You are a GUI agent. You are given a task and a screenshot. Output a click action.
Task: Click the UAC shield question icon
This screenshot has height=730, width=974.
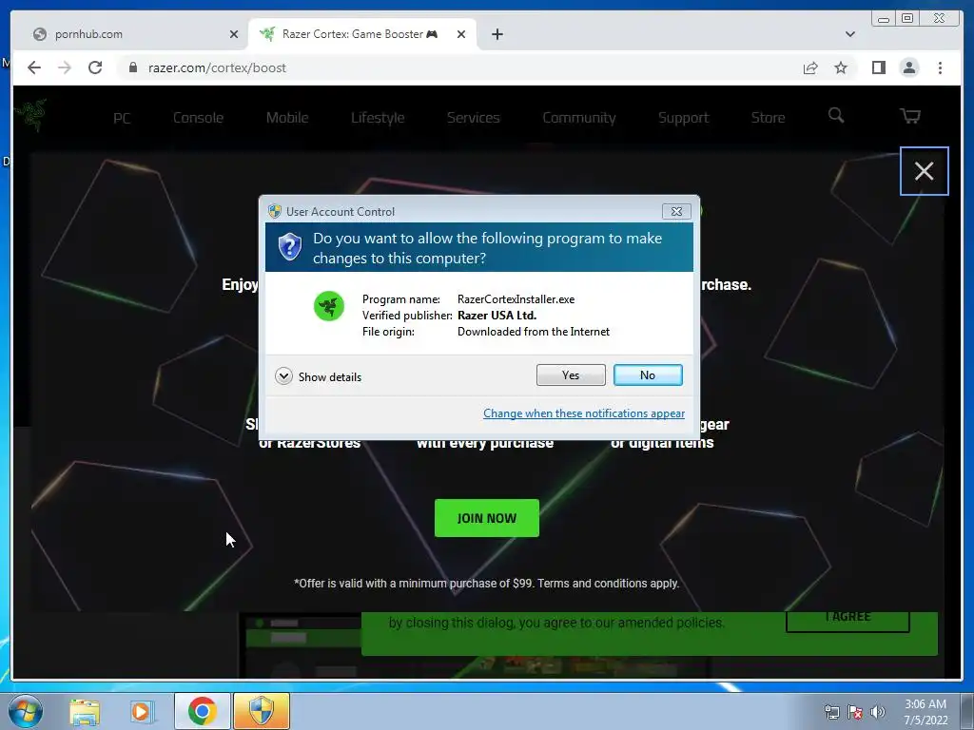click(289, 247)
